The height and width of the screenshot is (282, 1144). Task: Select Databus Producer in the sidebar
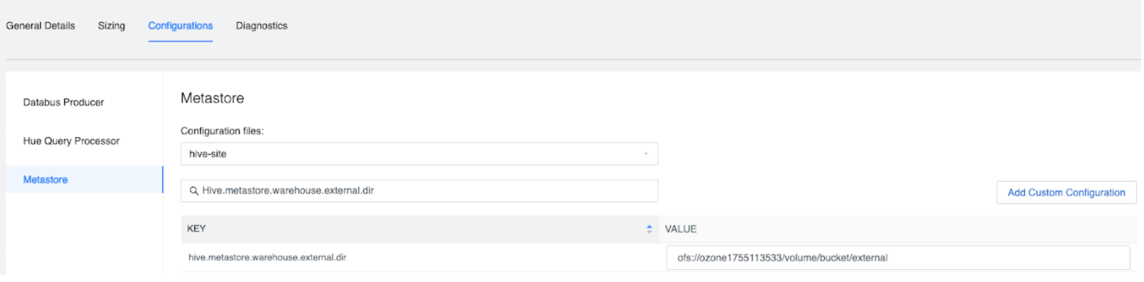tap(63, 102)
